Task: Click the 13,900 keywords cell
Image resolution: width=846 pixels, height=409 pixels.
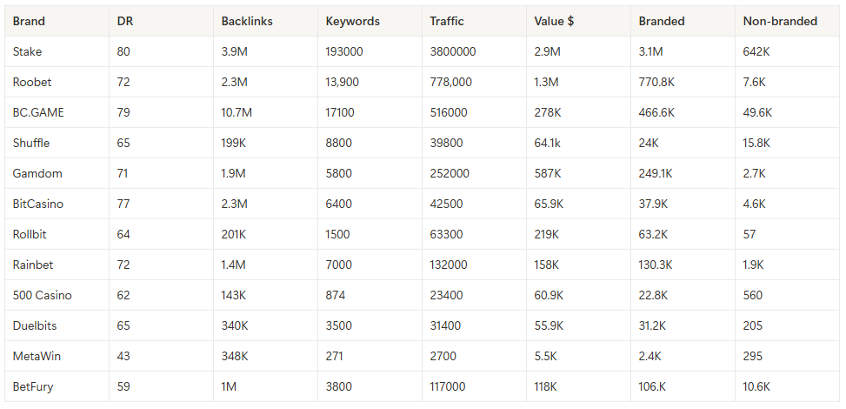Action: [370, 82]
